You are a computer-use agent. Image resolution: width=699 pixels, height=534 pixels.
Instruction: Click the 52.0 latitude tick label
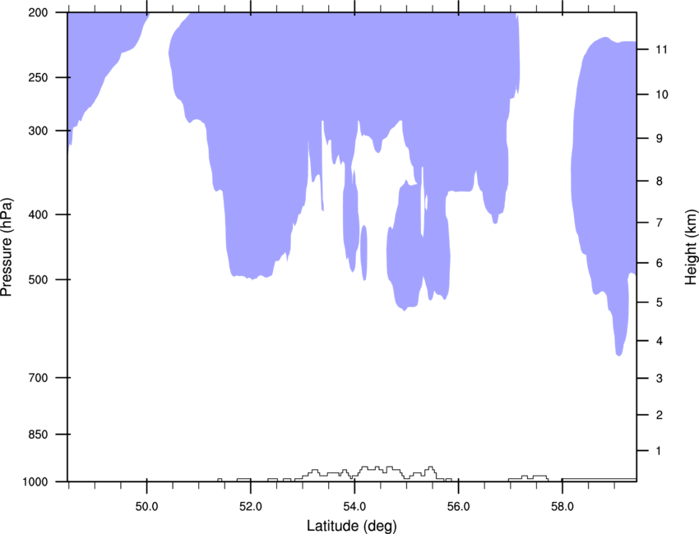[x=251, y=507]
